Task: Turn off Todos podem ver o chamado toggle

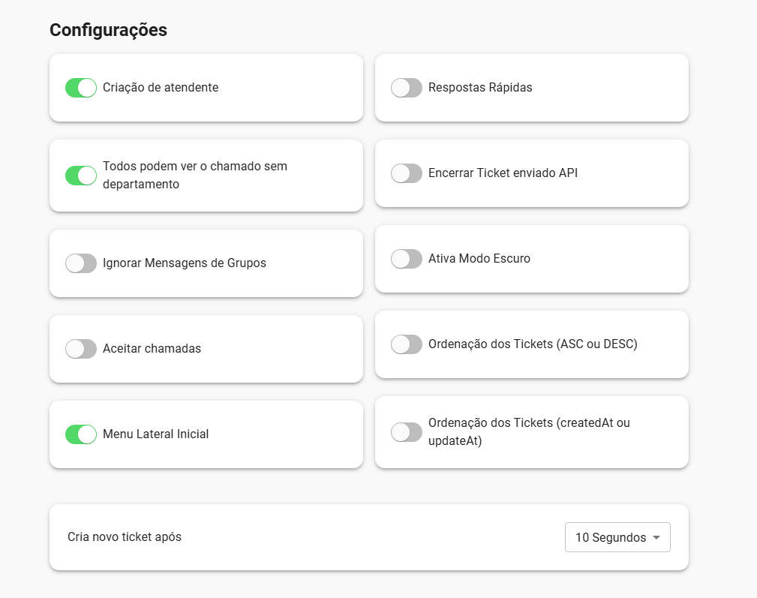Action: click(x=81, y=176)
